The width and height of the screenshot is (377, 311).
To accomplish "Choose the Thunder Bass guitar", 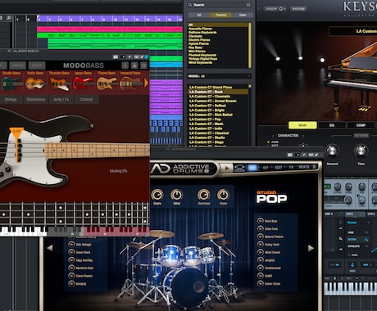I will [x=59, y=81].
